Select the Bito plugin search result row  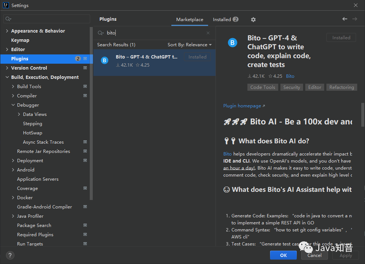154,62
